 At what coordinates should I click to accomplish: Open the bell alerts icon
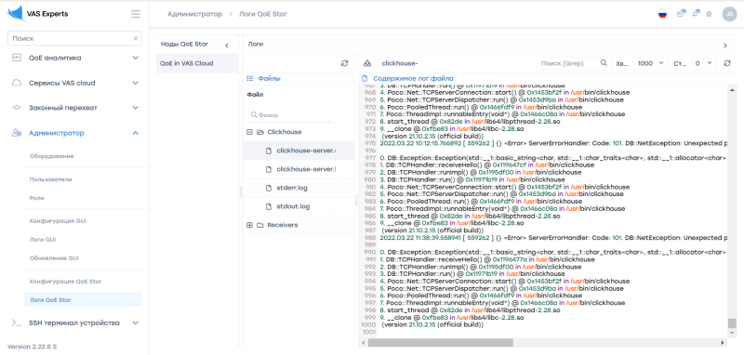coord(696,14)
